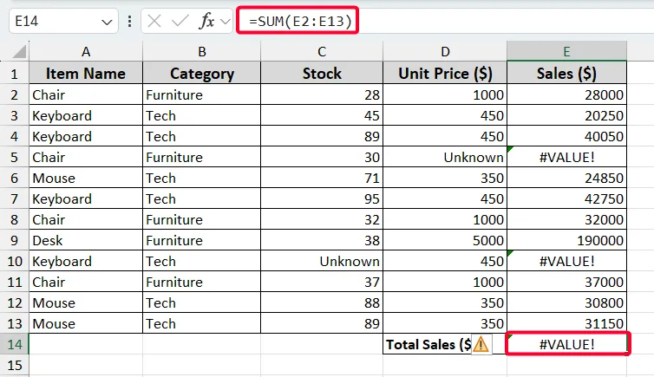The image size is (654, 377).
Task: Select column E header
Action: point(566,51)
